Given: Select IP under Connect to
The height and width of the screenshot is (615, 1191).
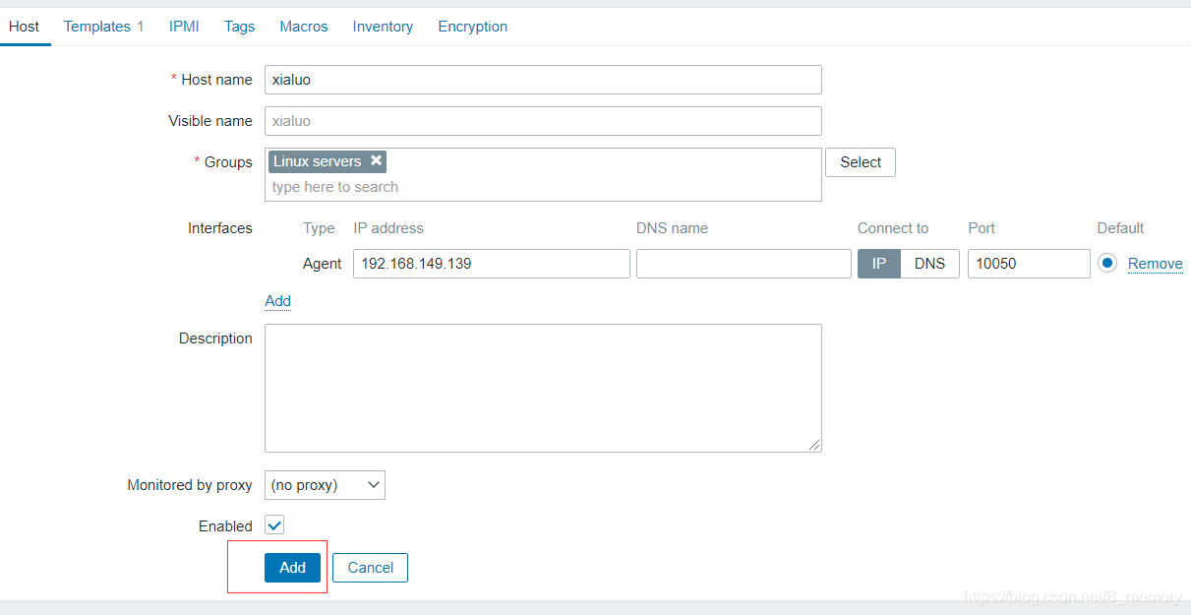Looking at the screenshot, I should pos(879,264).
